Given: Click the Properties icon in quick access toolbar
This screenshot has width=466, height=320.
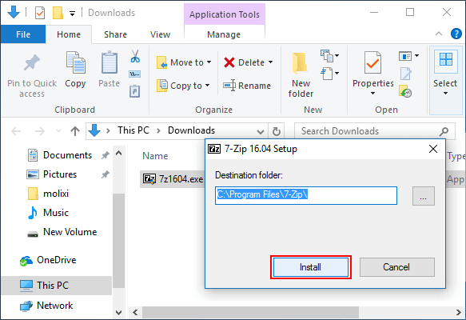Looking at the screenshot, I should click(x=40, y=13).
